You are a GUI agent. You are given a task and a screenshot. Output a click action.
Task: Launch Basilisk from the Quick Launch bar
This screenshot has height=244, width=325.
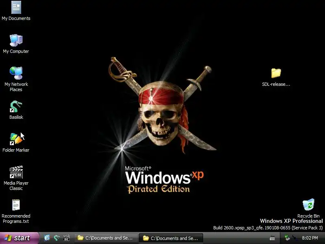56,238
